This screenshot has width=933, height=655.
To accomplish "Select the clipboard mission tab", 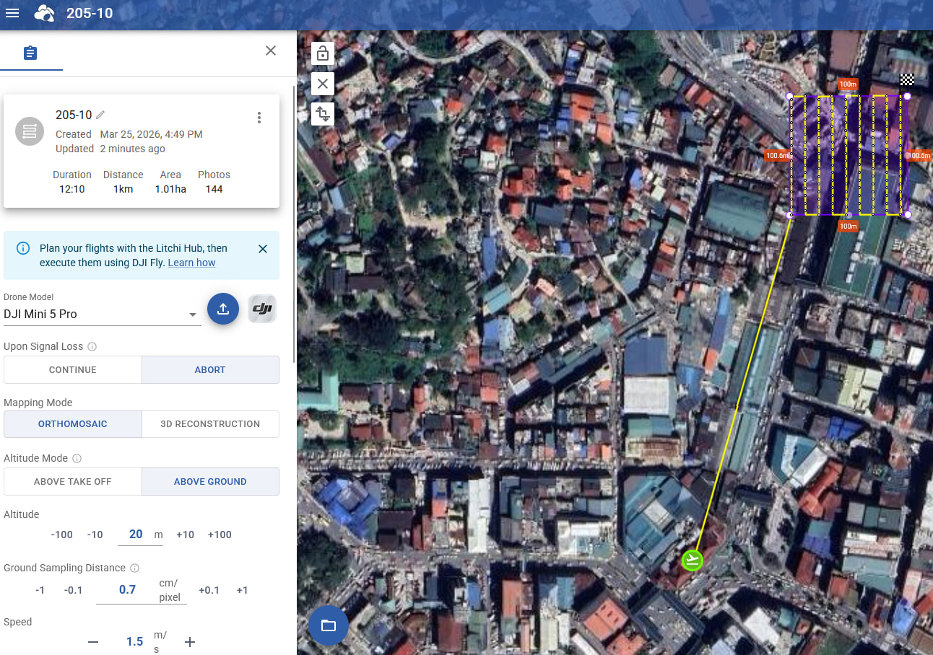I will tap(30, 53).
